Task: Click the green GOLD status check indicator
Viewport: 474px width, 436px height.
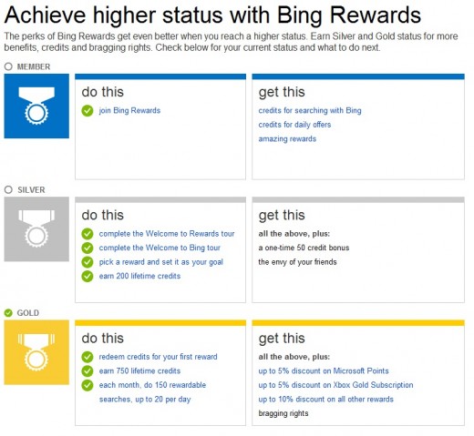Action: click(x=8, y=313)
